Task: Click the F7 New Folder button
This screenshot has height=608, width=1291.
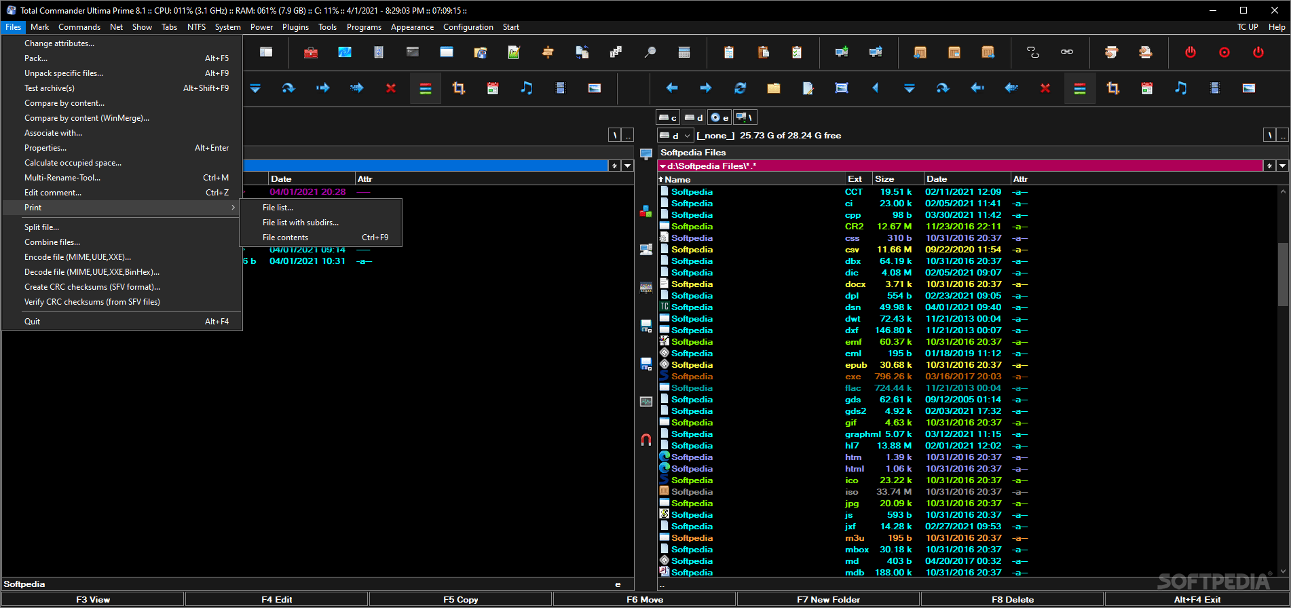Action: 828,599
